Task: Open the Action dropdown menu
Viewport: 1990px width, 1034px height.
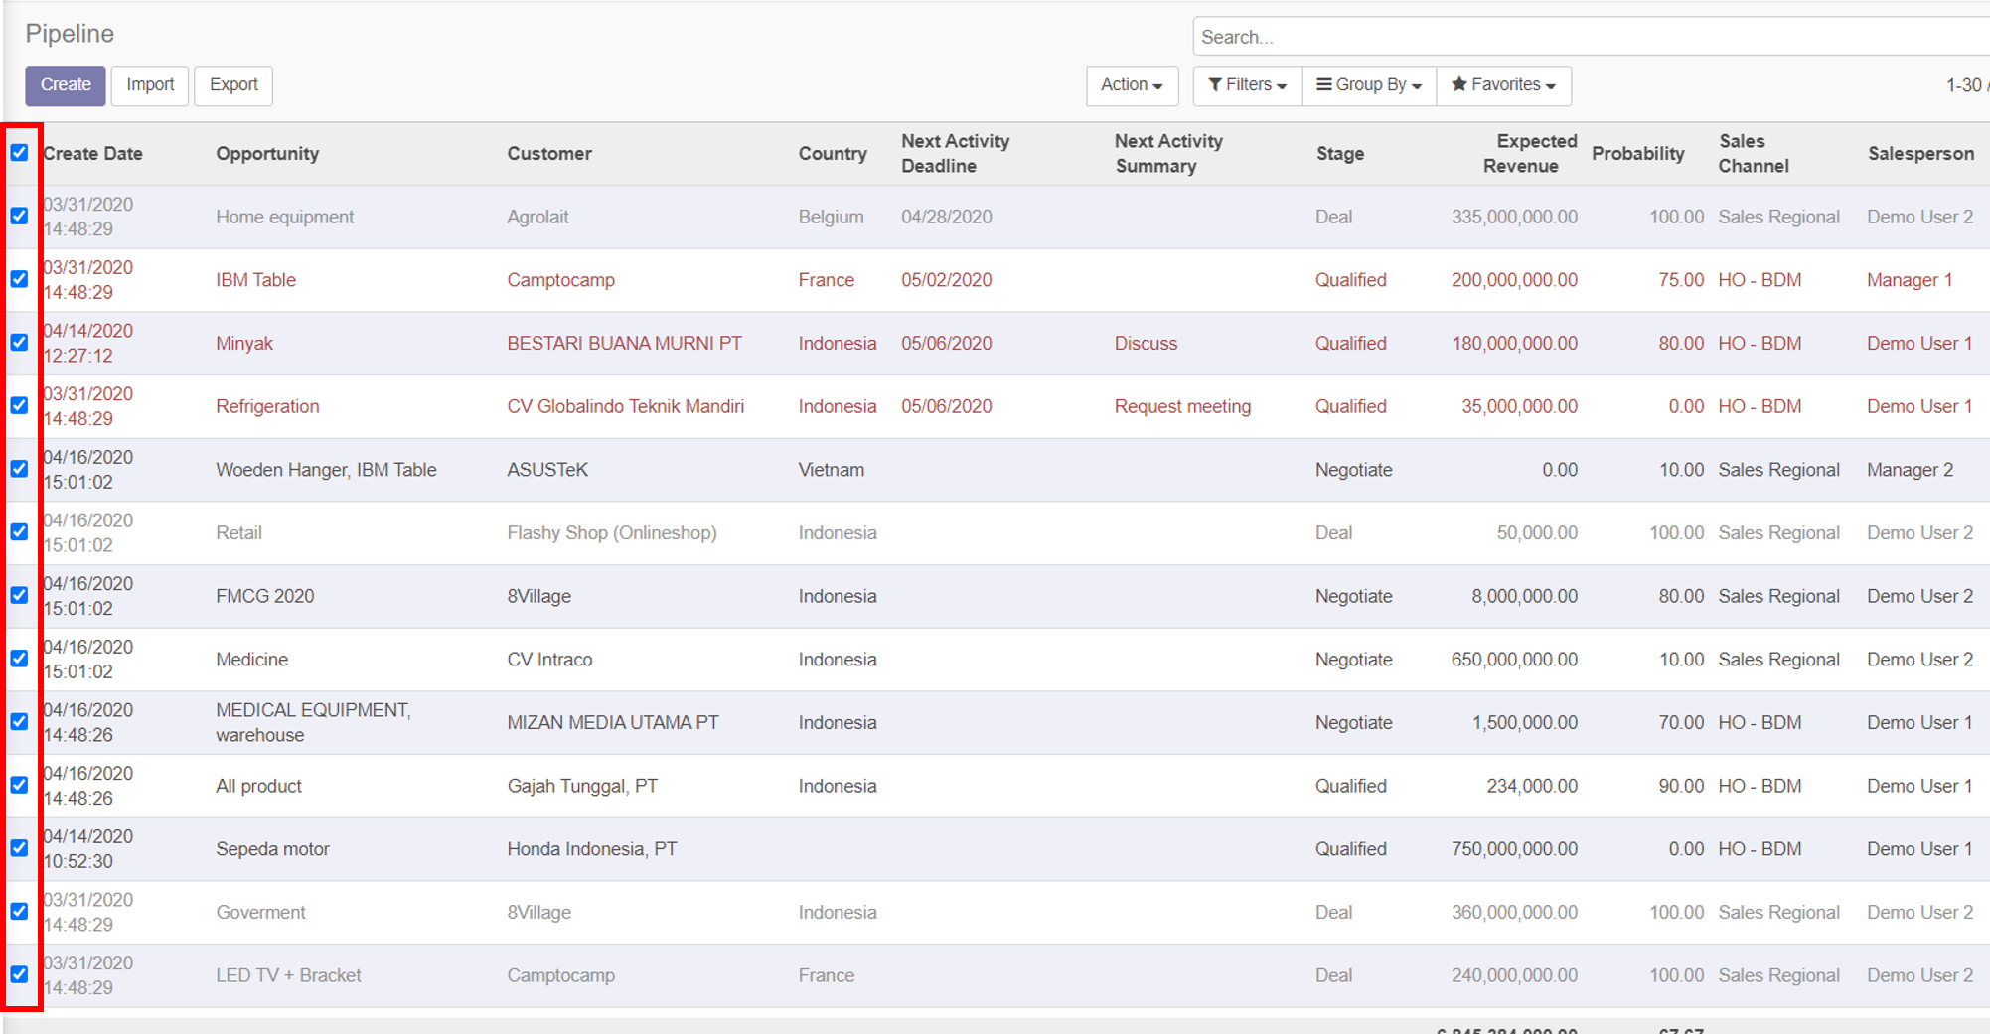Action: (x=1132, y=85)
